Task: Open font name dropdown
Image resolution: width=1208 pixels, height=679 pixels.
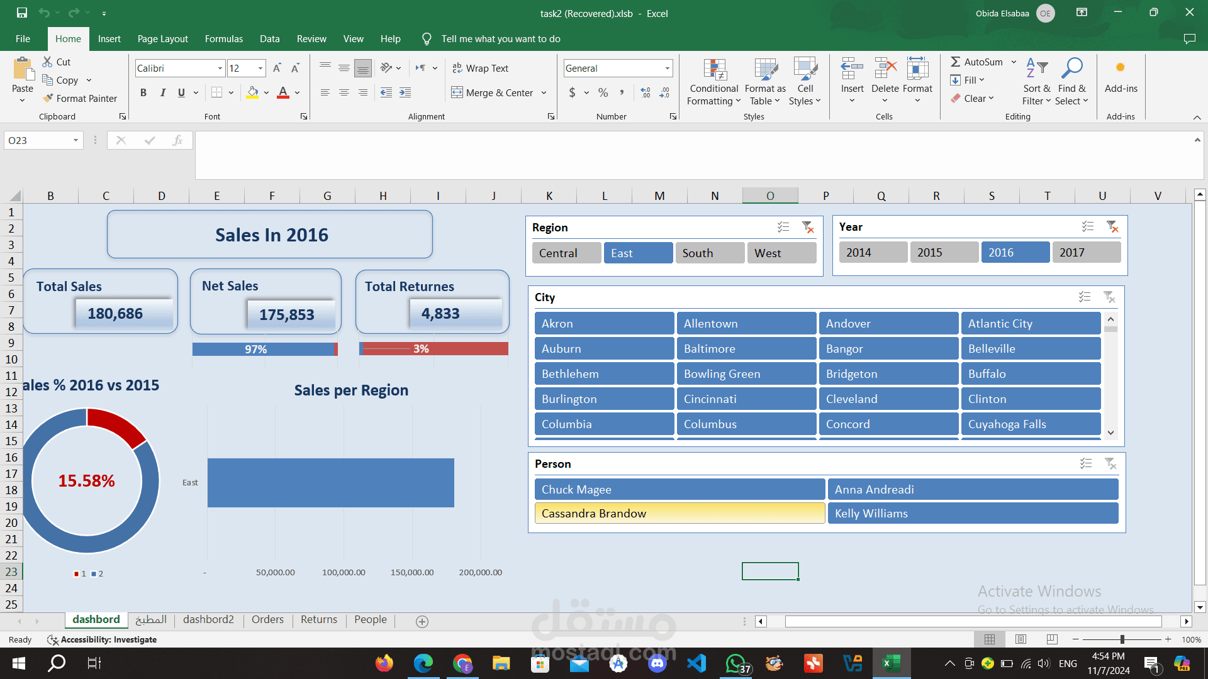Action: [x=220, y=68]
